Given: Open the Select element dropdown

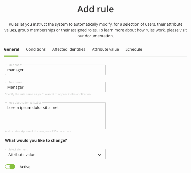Looking at the screenshot, I should [x=55, y=154].
